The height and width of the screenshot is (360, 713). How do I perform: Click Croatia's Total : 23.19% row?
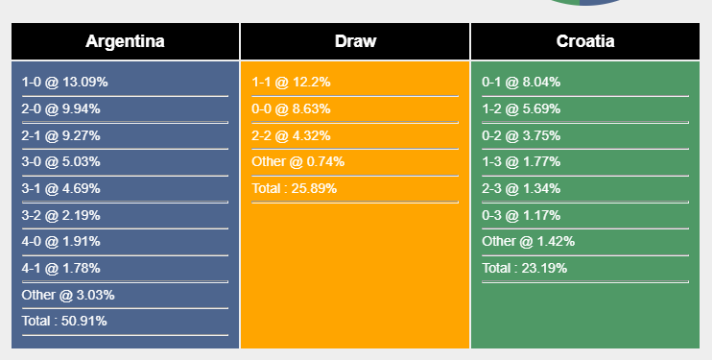[585, 268]
